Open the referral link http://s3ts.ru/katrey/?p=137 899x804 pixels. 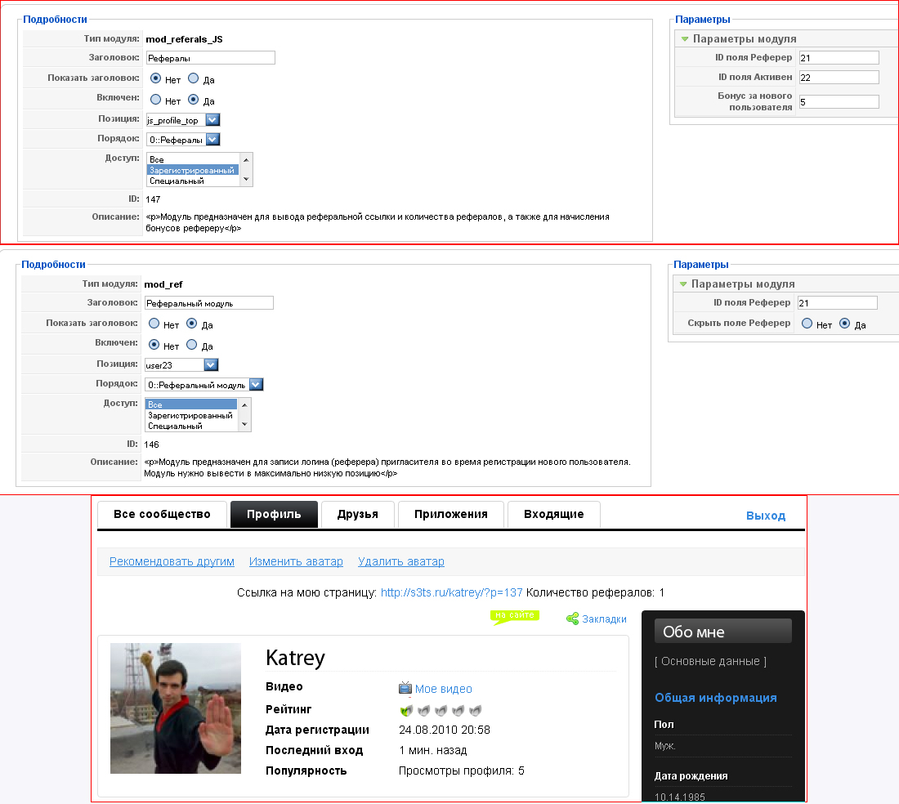pos(452,592)
